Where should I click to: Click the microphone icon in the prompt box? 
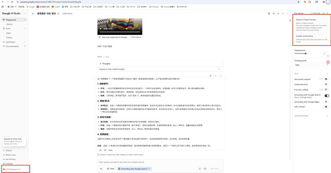point(200,169)
